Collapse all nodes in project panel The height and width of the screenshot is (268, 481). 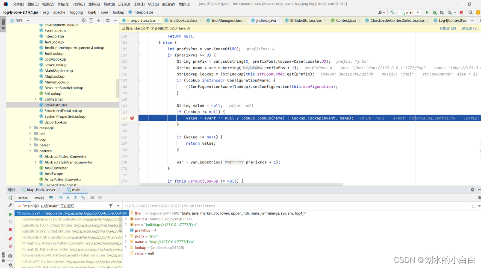click(98, 20)
